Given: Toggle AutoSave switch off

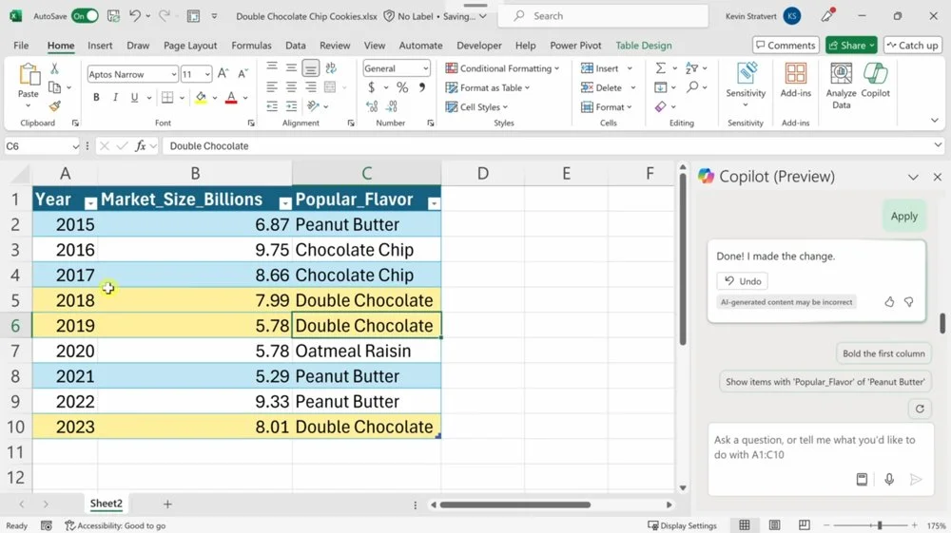Looking at the screenshot, I should tap(84, 16).
